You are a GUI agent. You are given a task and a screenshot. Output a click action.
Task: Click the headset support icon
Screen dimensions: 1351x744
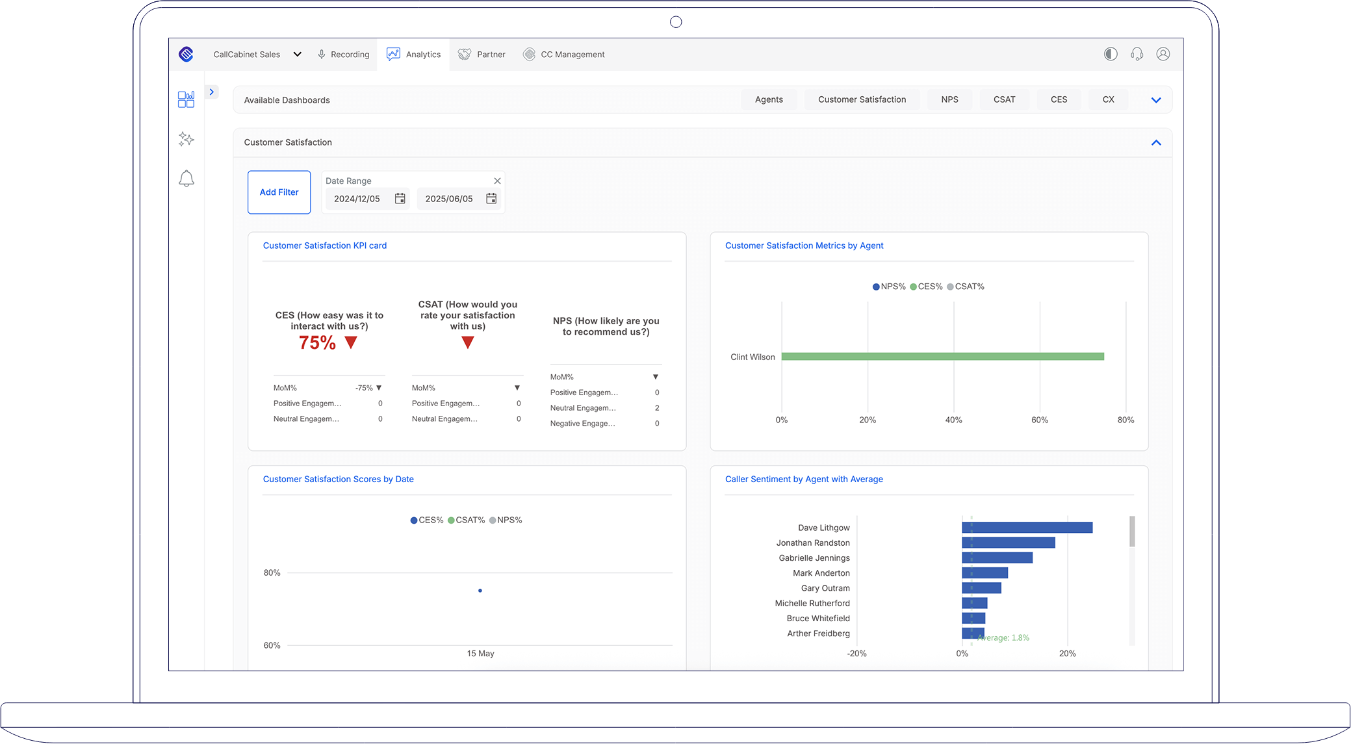[1137, 55]
